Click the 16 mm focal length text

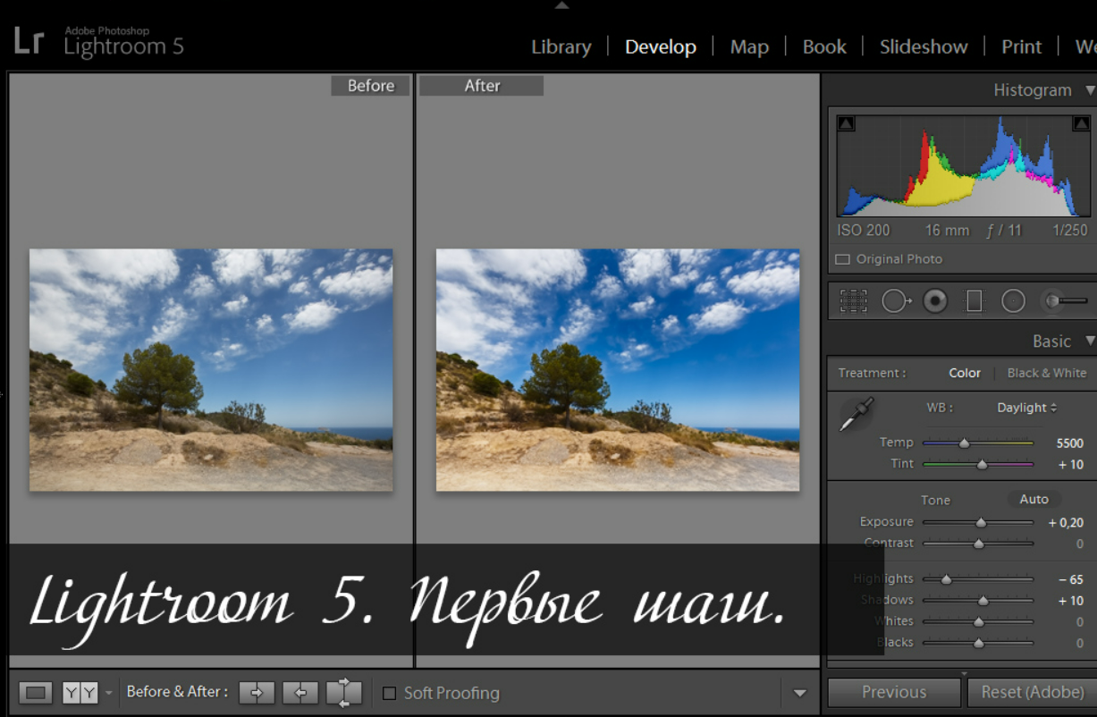tap(947, 230)
